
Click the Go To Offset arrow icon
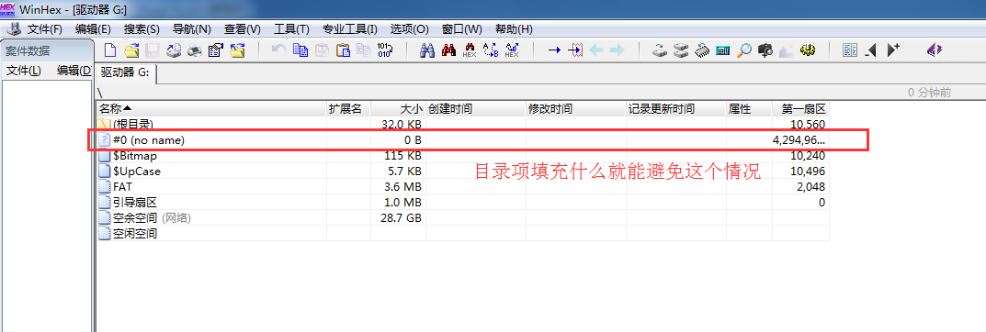[554, 50]
